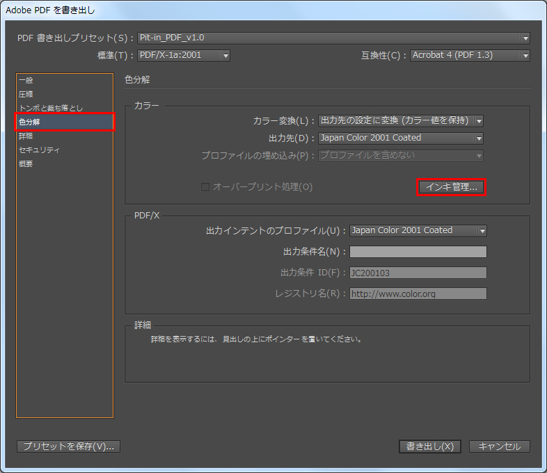The image size is (547, 473).
Task: Open the PDF export preset dropdown
Action: pyautogui.click(x=333, y=38)
